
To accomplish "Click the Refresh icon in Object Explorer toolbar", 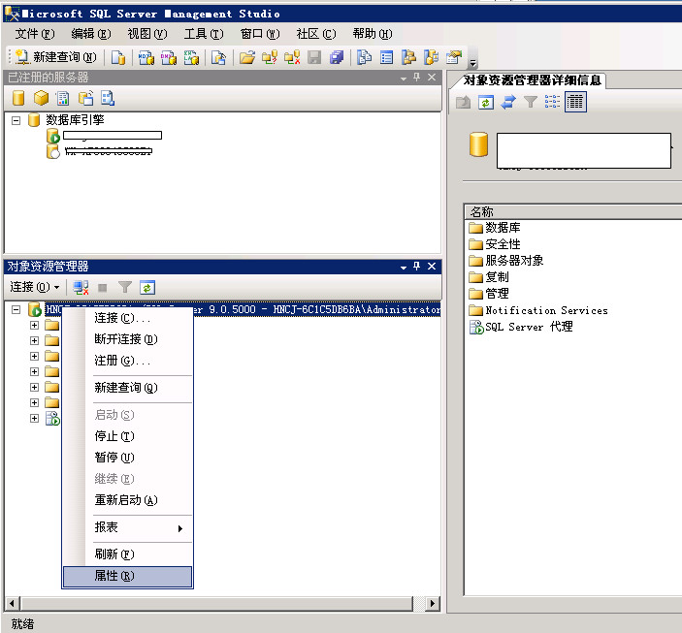I will [x=147, y=287].
